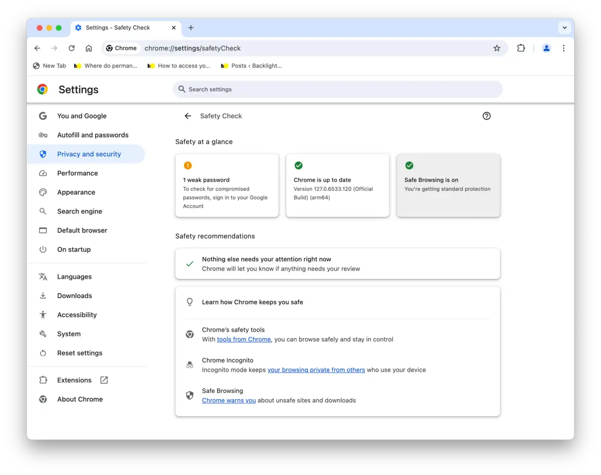601x475 pixels.
Task: Click the reload page icon
Action: coord(72,48)
